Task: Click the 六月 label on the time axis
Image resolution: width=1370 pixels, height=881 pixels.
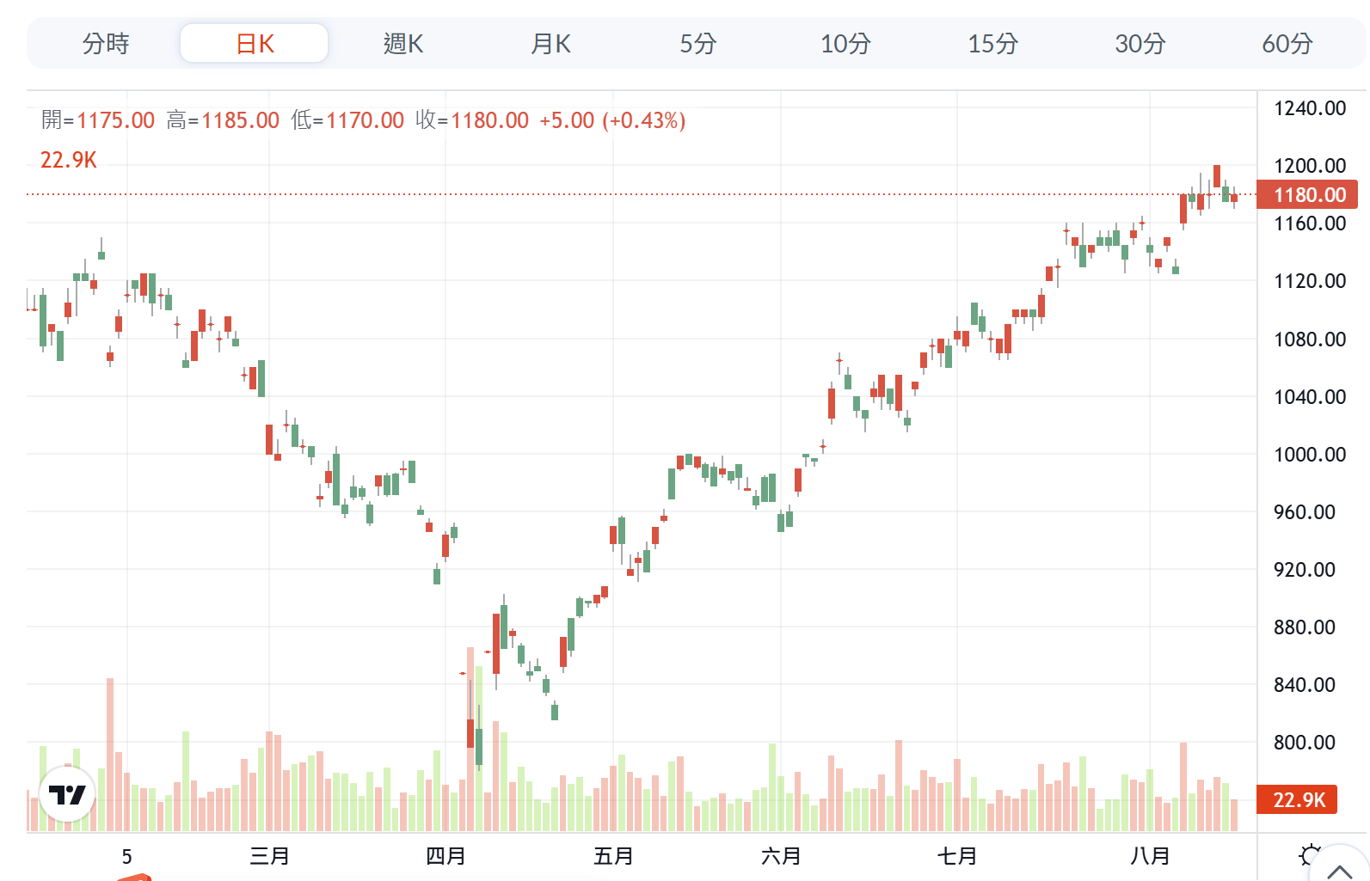Action: point(781,856)
